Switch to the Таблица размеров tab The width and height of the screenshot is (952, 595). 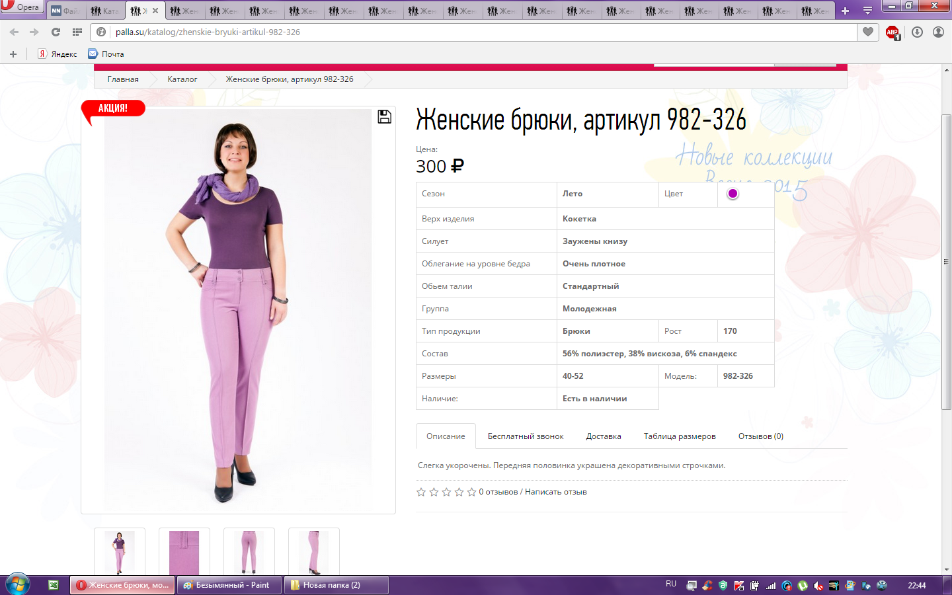680,436
